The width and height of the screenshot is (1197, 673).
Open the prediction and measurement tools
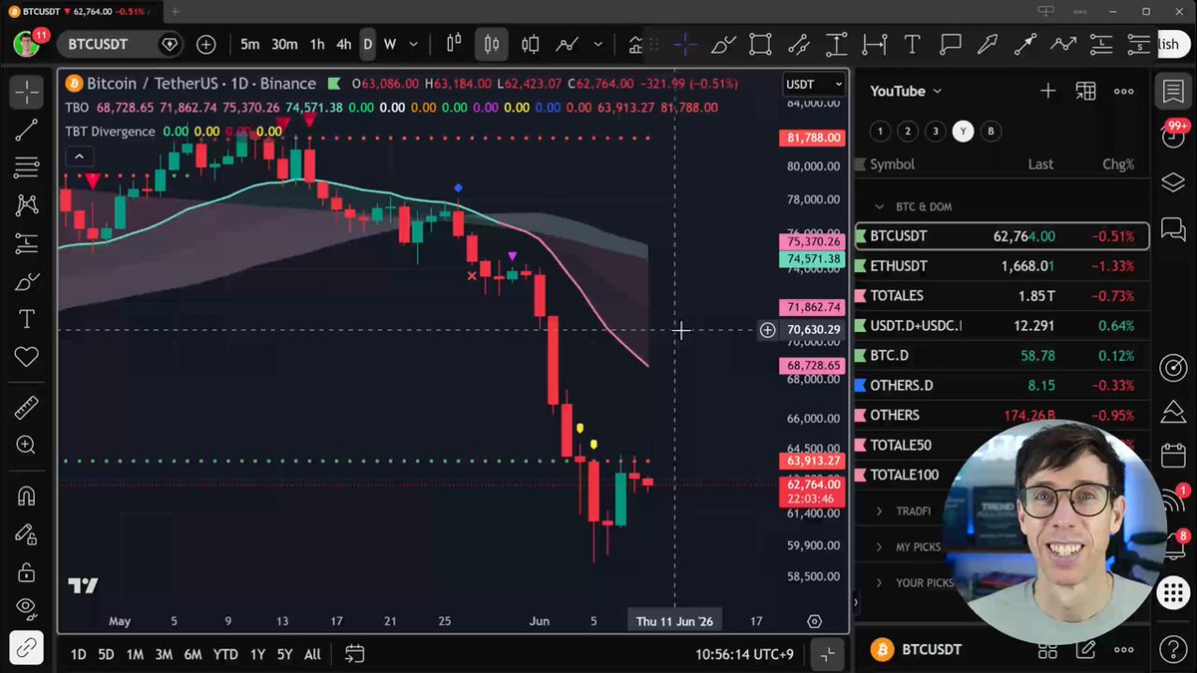click(27, 243)
